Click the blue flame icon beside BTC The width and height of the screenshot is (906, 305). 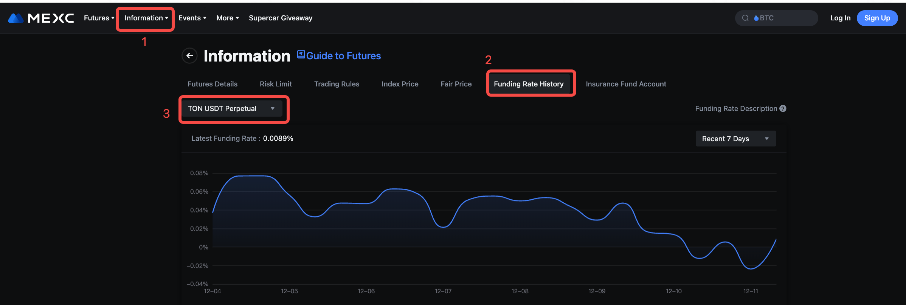tap(756, 18)
